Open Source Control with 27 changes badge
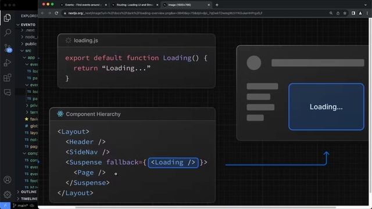372x209 pixels. pyautogui.click(x=8, y=48)
